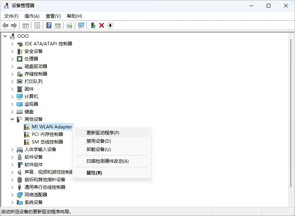
Task: Click the 存储控制器 icon
Action: pyautogui.click(x=20, y=74)
